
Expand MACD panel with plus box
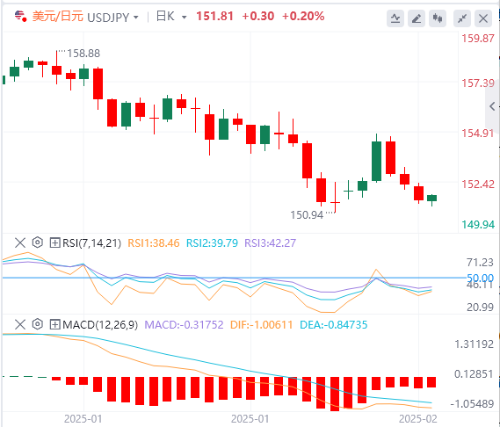coord(54,324)
